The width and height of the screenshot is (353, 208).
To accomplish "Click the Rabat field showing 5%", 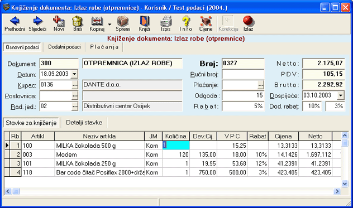I will [x=243, y=106].
